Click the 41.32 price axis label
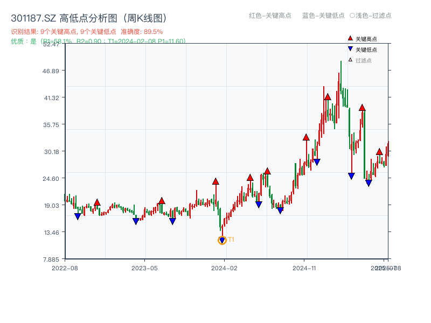431x323 pixels. click(51, 98)
